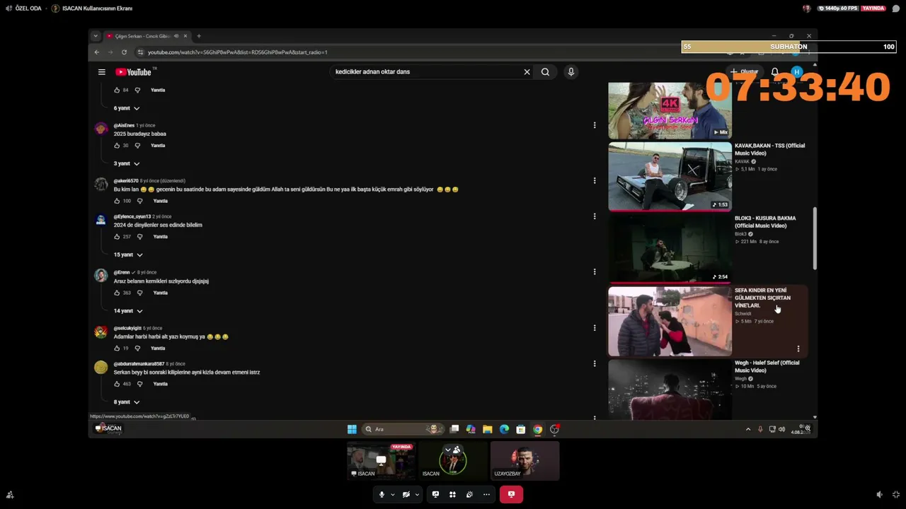Screen dimensions: 906x509
Task: Open the BLOK3 - KUSURA BAKMA thumbnail
Action: 670,248
